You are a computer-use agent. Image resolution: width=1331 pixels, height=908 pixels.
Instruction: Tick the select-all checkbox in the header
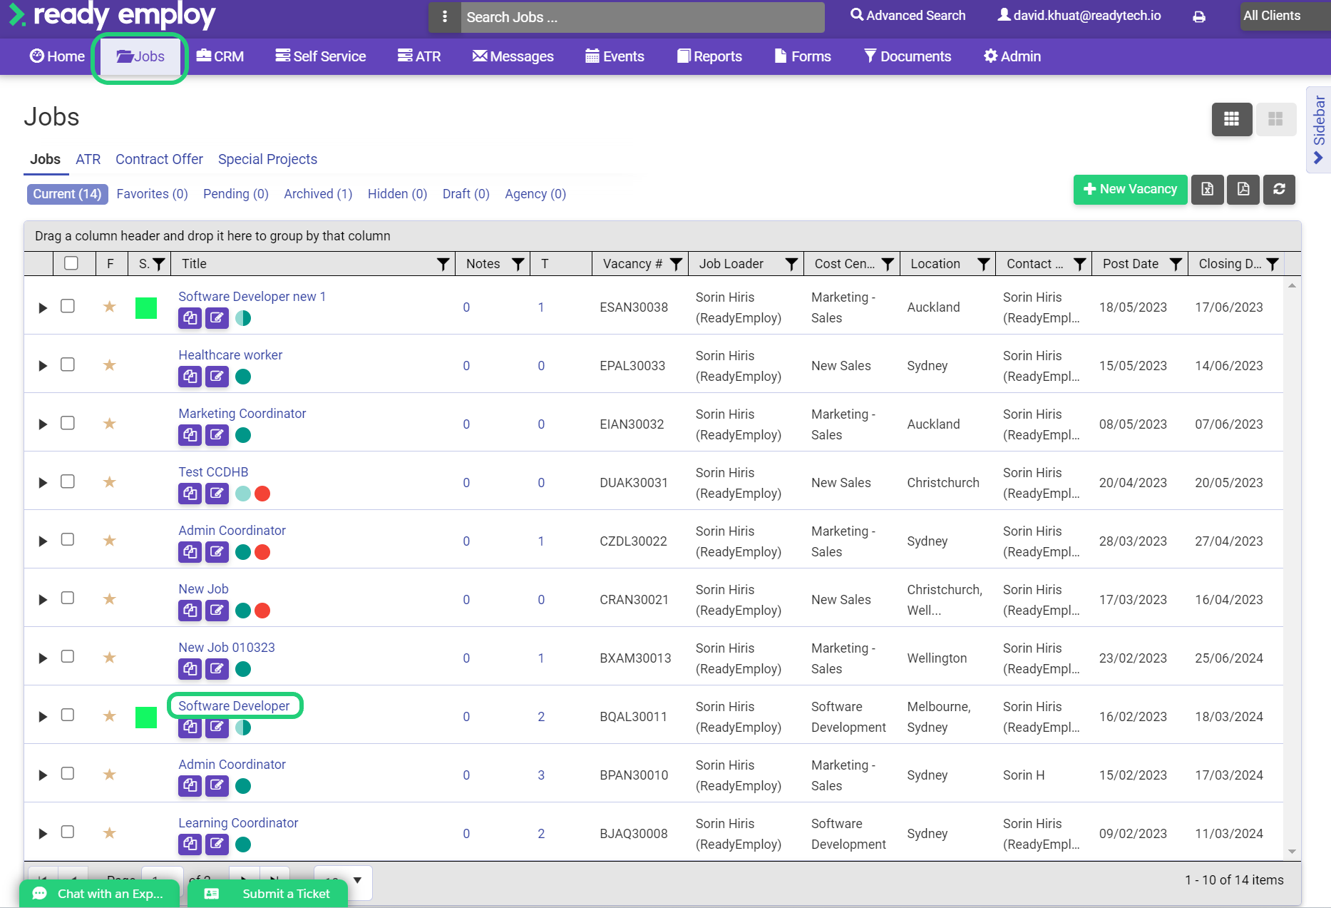[x=71, y=263]
